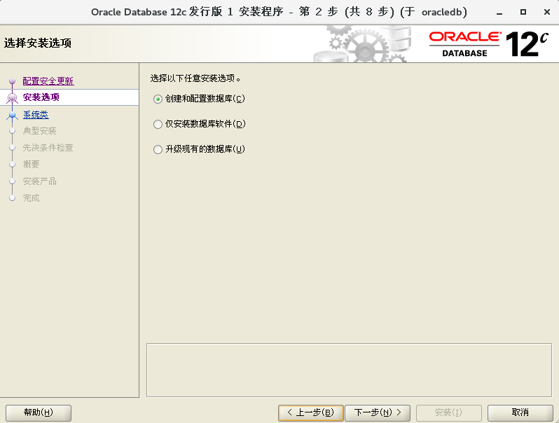Click the 帮助(H) button
The width and height of the screenshot is (559, 423).
tap(39, 412)
